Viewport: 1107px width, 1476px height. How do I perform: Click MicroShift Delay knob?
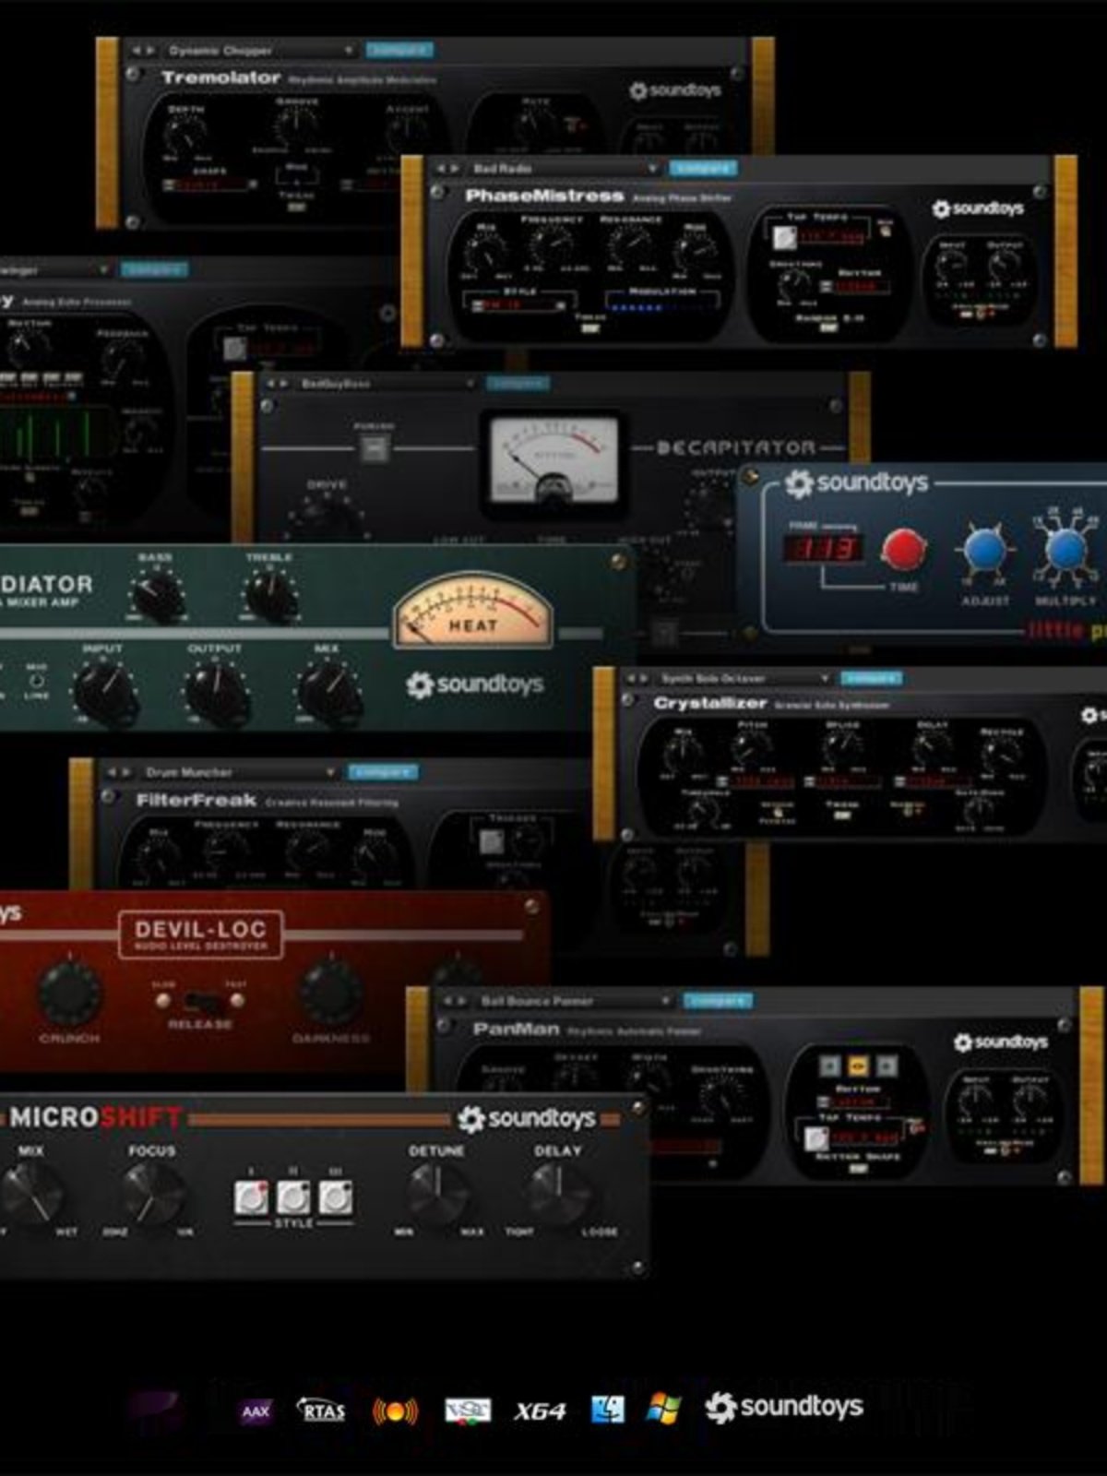[x=559, y=1192]
